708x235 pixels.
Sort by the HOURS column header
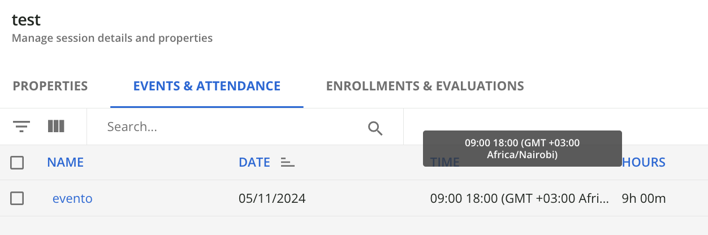pyautogui.click(x=644, y=163)
